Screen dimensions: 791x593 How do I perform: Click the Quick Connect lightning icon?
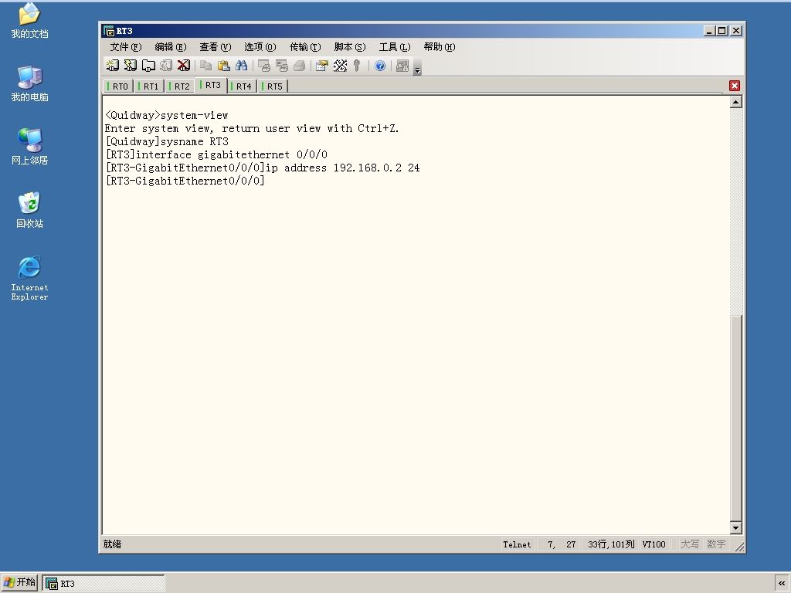click(x=130, y=66)
